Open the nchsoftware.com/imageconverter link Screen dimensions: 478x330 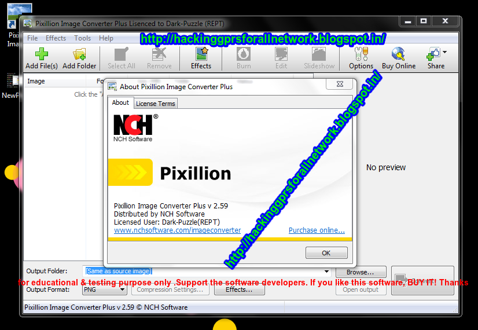(x=178, y=230)
